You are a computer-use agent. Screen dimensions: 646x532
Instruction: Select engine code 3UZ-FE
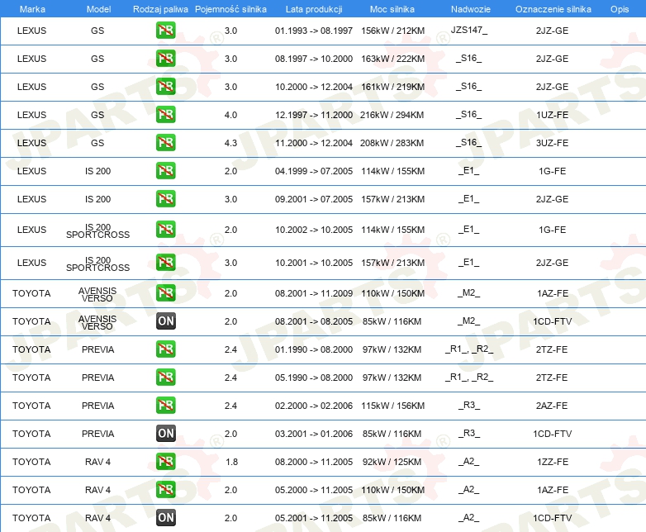click(x=552, y=143)
